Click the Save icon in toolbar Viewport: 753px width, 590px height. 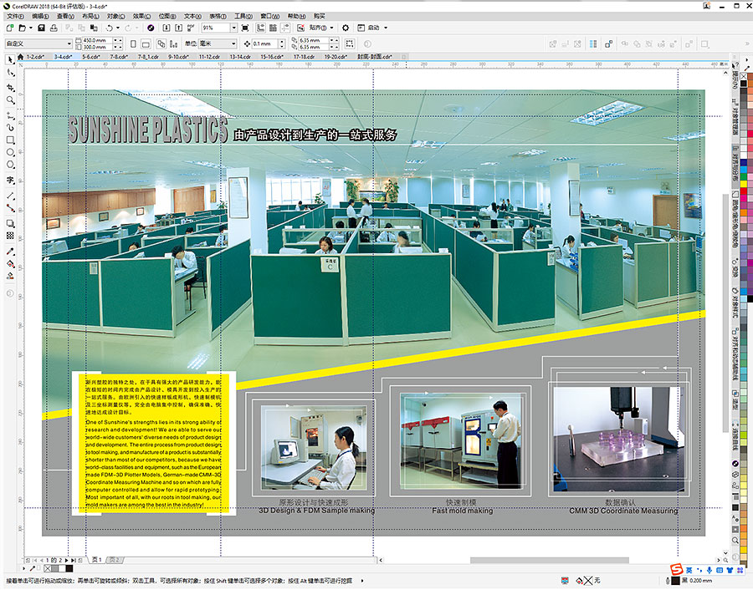[x=39, y=28]
